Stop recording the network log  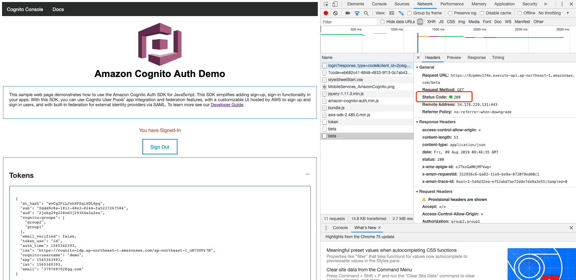pos(326,13)
